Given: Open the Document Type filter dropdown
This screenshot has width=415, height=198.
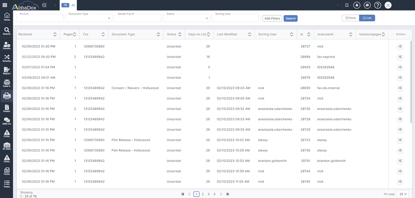Looking at the screenshot, I should point(109,18).
